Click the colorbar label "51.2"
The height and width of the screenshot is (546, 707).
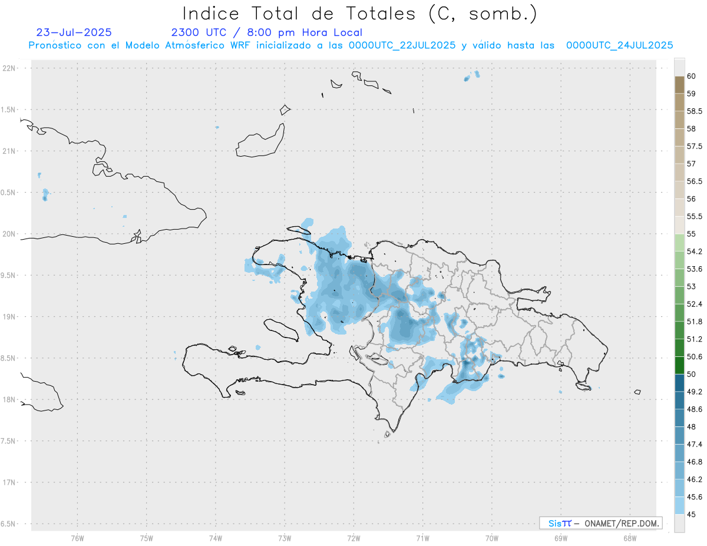pos(694,339)
